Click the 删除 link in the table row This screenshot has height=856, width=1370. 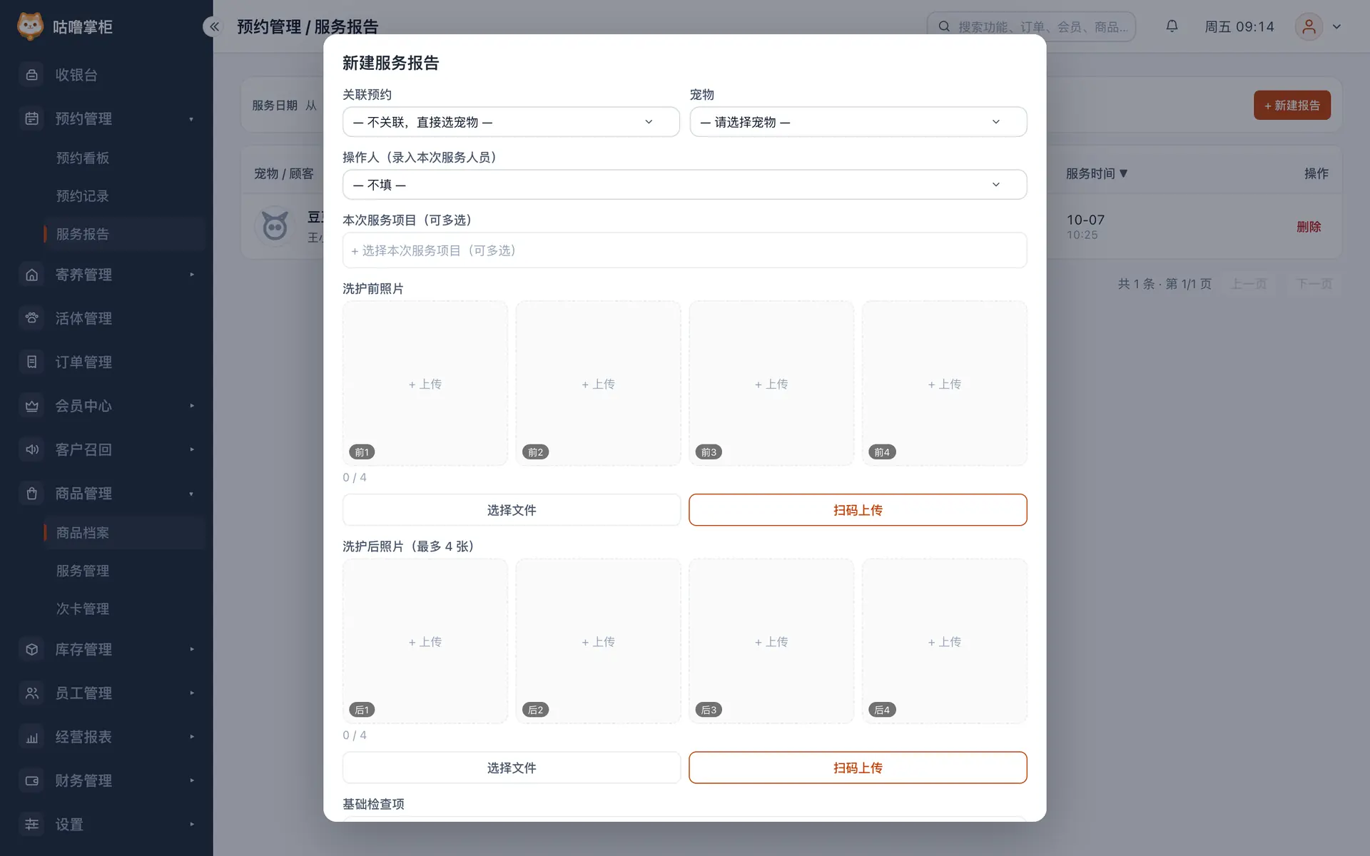[1309, 227]
